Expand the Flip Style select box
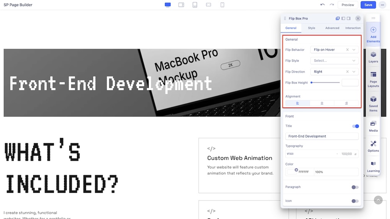The height and width of the screenshot is (219, 390). 334,61
